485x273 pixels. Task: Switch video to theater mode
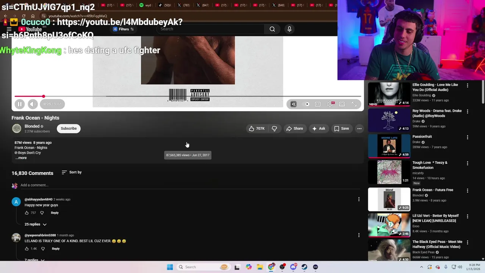coord(342,104)
